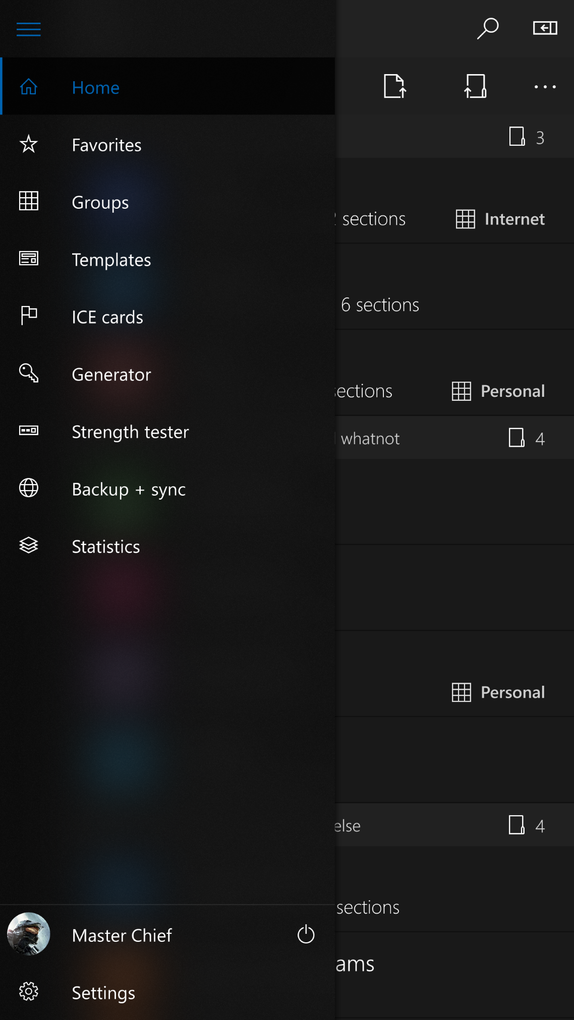Click the new document upload icon
The width and height of the screenshot is (574, 1020).
click(x=394, y=86)
